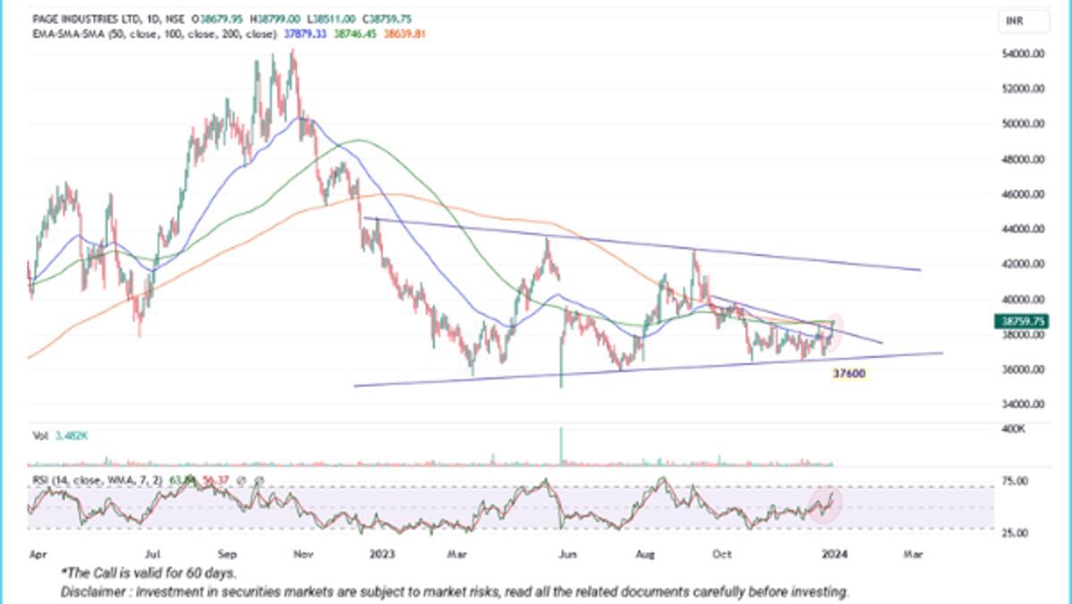The height and width of the screenshot is (604, 1072).
Task: Click the blue EMA value 37879.33
Action: [x=305, y=33]
